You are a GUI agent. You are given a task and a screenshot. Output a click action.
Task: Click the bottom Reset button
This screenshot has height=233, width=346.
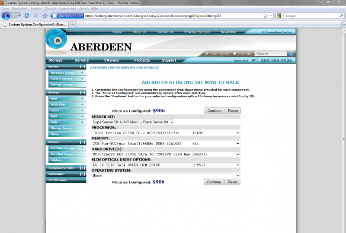232,182
